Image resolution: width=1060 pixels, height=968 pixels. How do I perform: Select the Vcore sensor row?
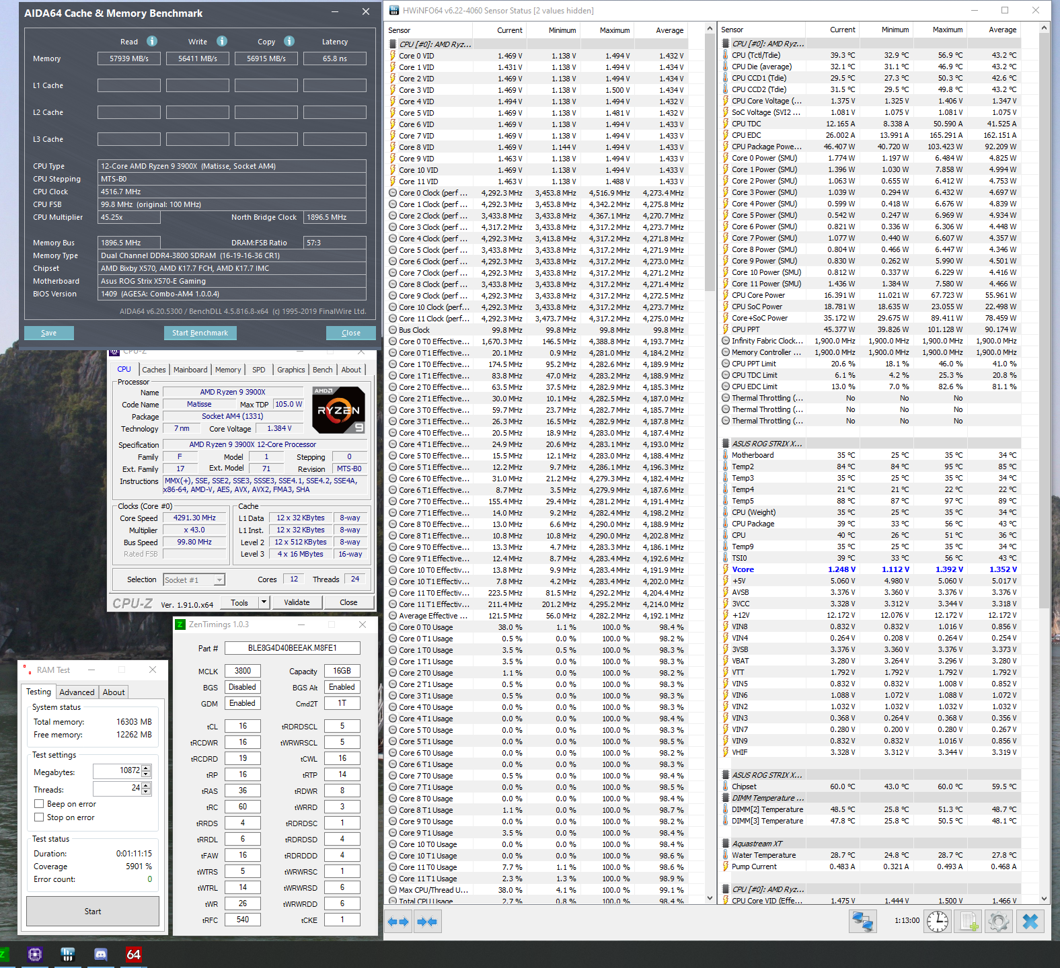[872, 569]
